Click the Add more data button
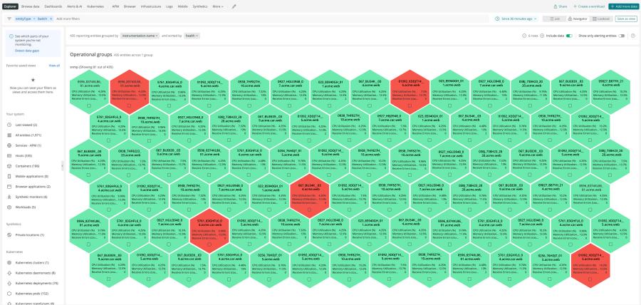 622,6
